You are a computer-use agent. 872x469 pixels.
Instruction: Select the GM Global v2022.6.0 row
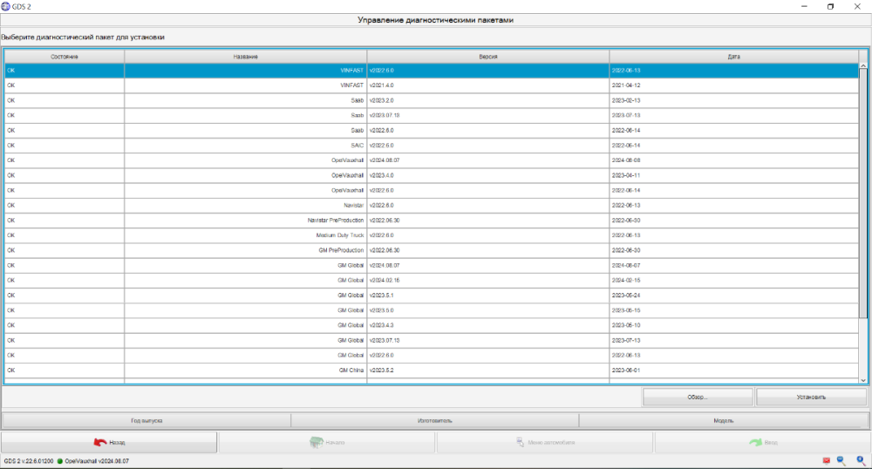(x=432, y=356)
